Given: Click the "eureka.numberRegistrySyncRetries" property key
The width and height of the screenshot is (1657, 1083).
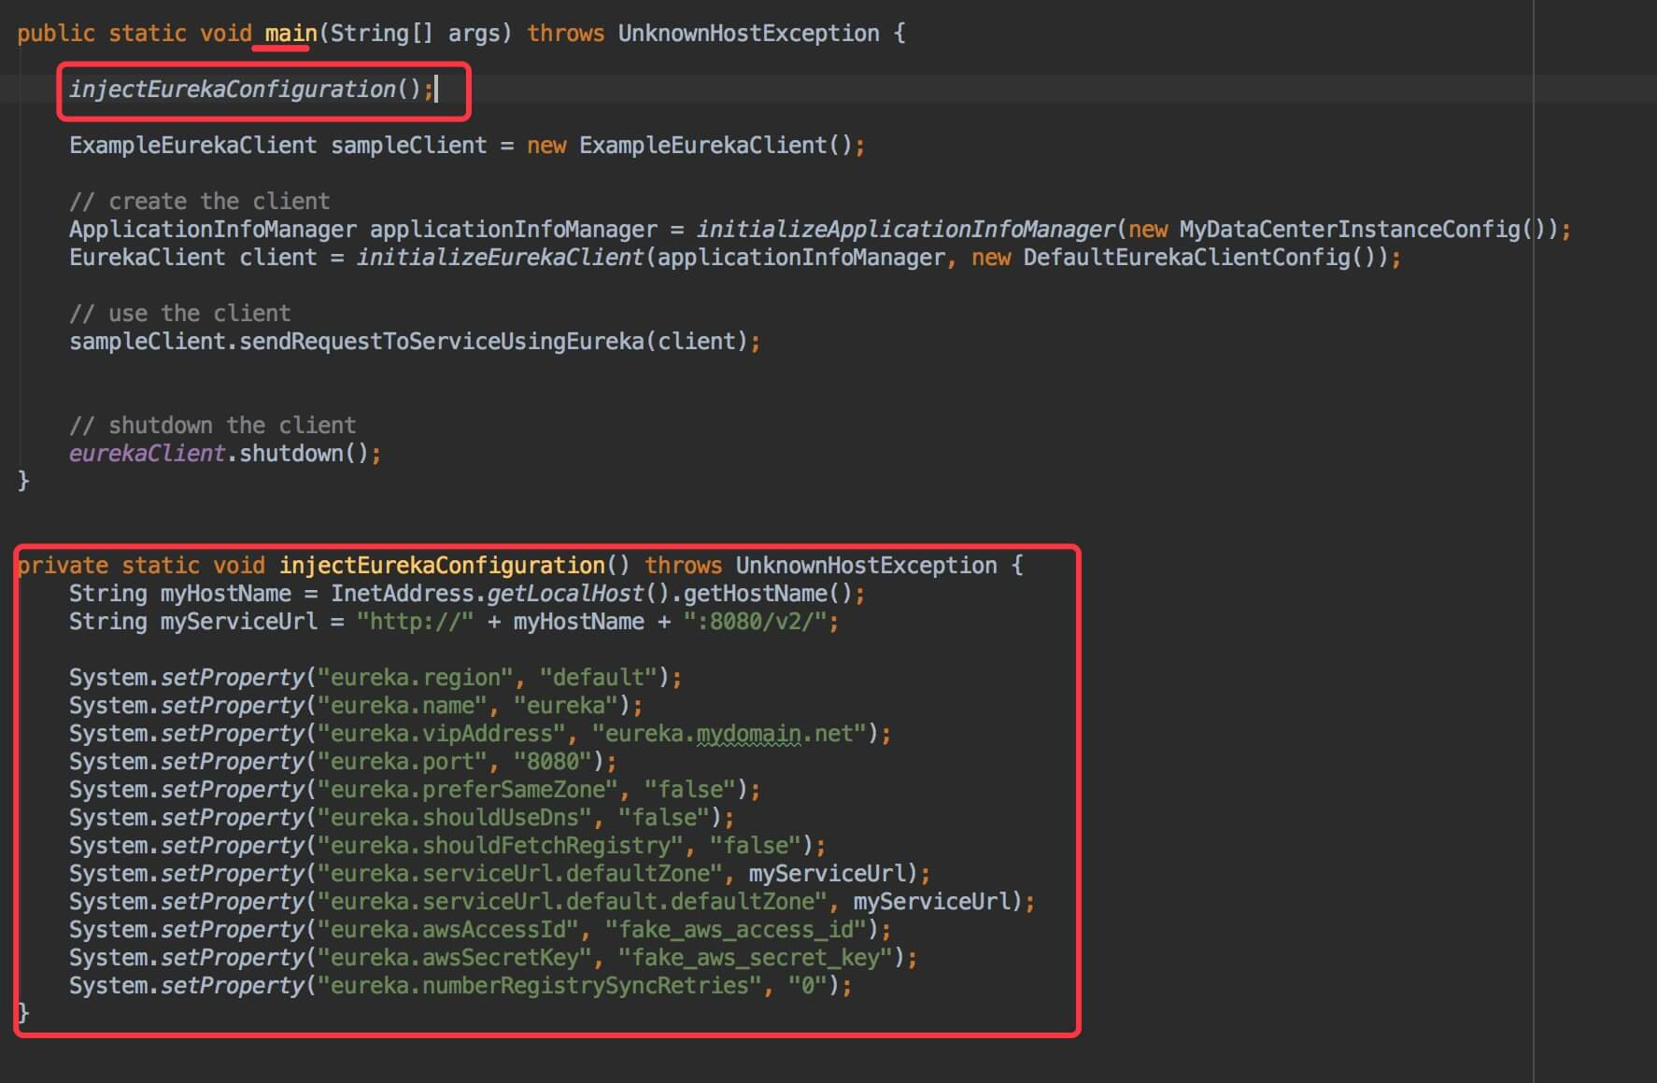Looking at the screenshot, I should pos(539,986).
